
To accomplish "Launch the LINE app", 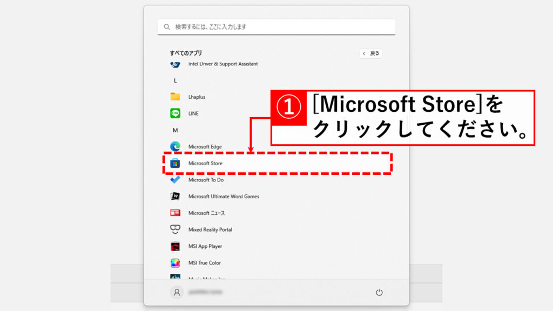I will (x=193, y=113).
